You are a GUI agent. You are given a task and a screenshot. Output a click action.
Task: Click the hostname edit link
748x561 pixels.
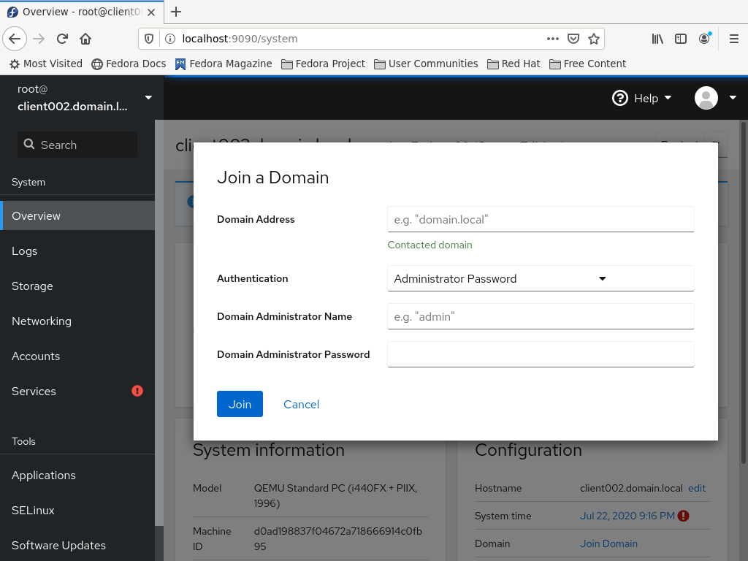coord(696,488)
